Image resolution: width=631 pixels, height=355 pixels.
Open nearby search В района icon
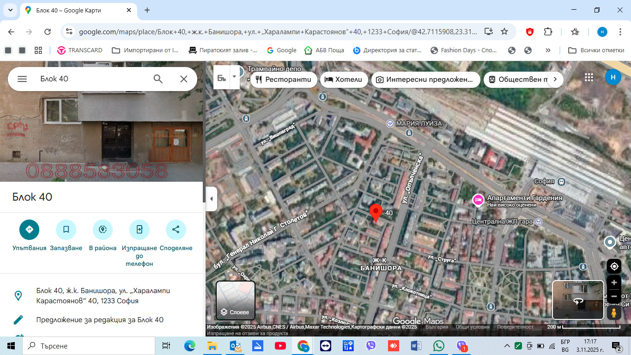[x=103, y=230]
